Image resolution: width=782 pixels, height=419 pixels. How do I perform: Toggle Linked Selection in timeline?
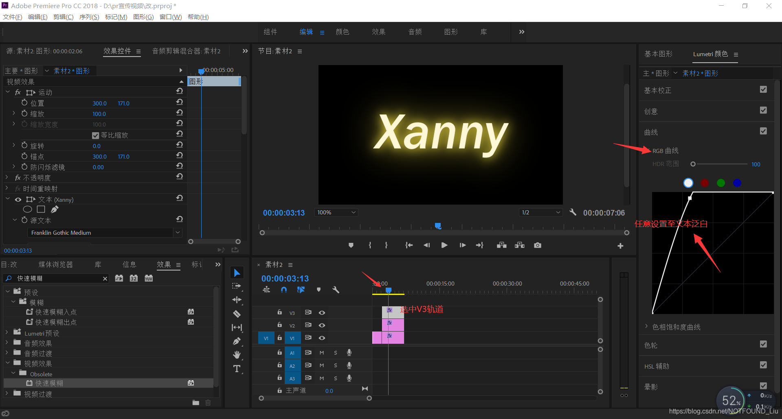coord(301,290)
